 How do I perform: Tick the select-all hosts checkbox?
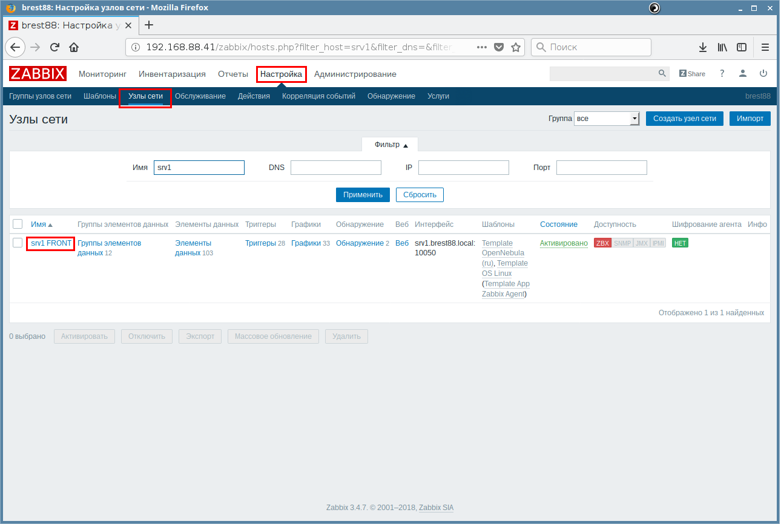tap(18, 224)
